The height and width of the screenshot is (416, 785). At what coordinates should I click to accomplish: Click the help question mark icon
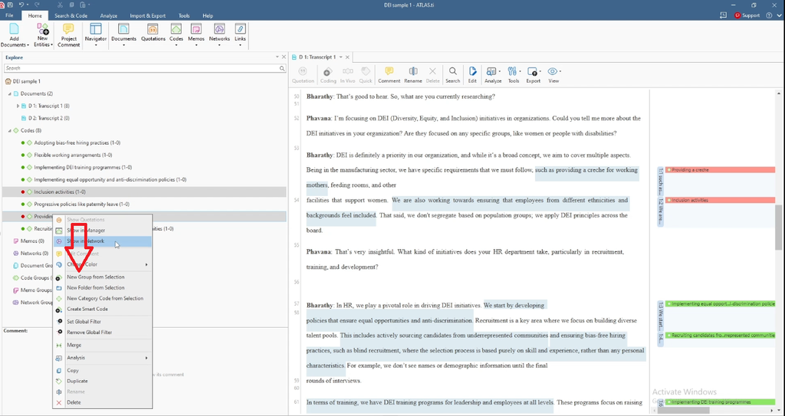point(769,15)
